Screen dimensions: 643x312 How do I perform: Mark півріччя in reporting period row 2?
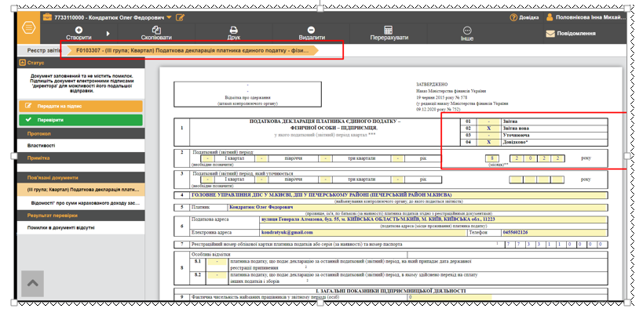262,158
